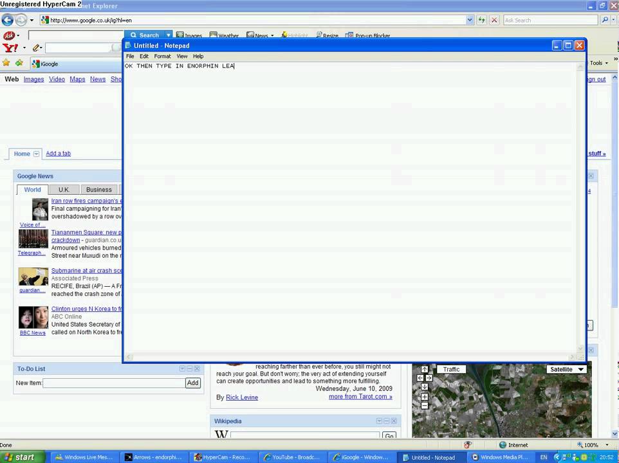Click the Rick Levine author link
Image resolution: width=619 pixels, height=463 pixels.
[241, 397]
